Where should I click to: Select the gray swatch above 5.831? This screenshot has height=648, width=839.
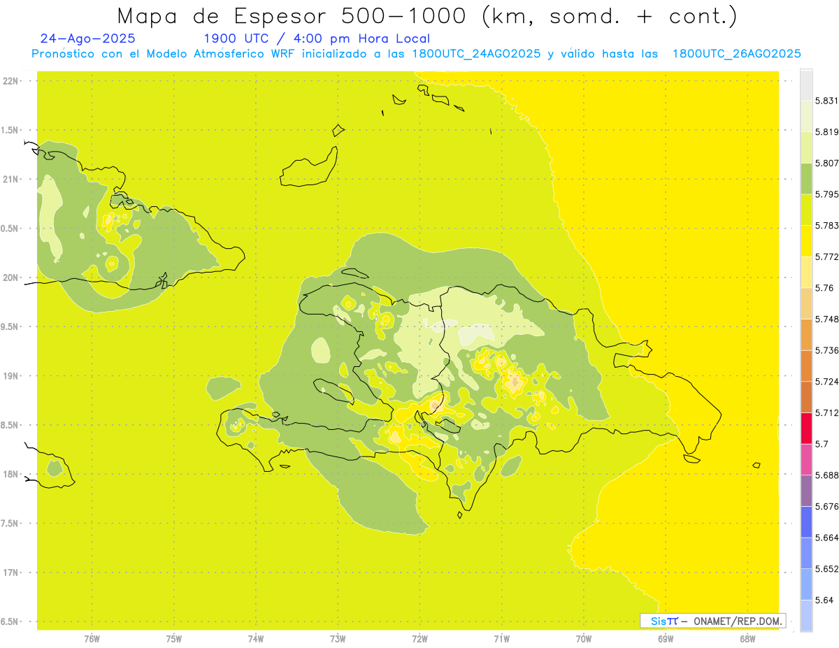806,85
